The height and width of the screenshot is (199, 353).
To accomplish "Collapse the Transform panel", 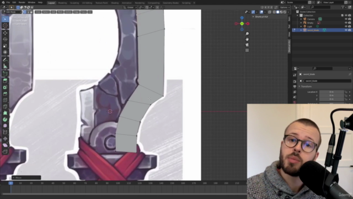I will [299, 86].
